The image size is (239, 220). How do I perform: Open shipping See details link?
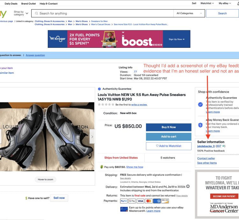click(x=125, y=178)
